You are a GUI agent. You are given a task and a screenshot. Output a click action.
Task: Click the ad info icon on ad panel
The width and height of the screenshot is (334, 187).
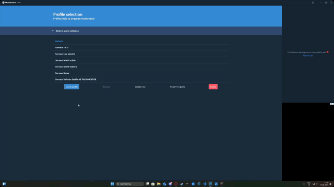pyautogui.click(x=331, y=104)
